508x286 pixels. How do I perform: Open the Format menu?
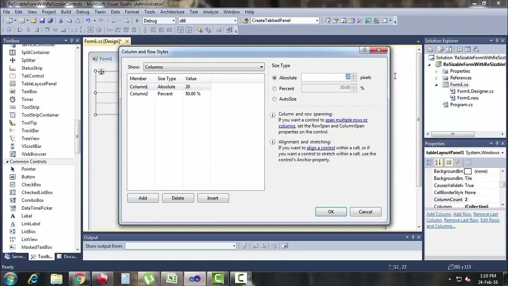pyautogui.click(x=132, y=12)
